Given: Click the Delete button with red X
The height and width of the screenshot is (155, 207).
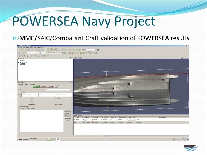Looking at the screenshot, I should point(51,86).
